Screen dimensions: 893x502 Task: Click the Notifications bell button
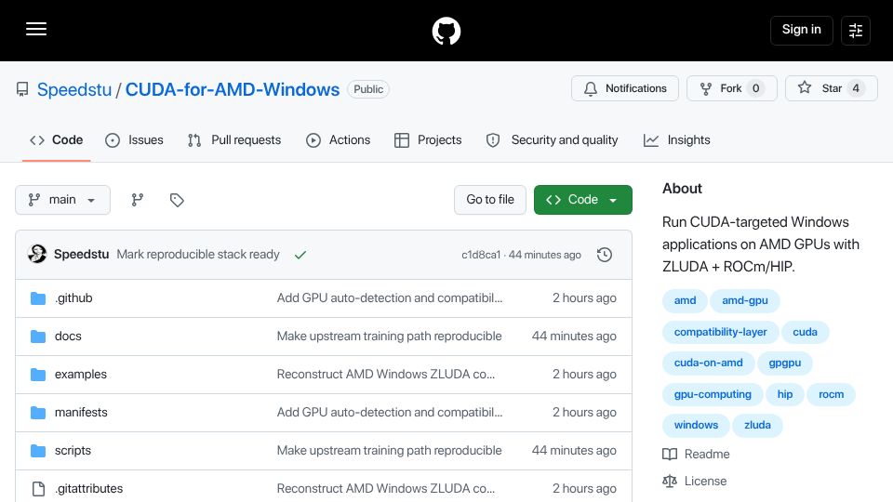[625, 88]
